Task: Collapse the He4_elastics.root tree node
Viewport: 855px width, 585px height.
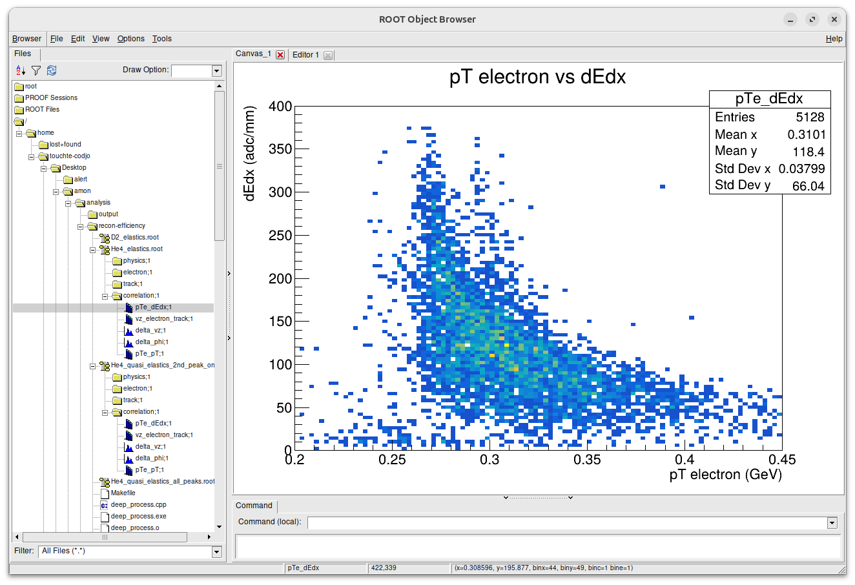Action: click(x=92, y=250)
